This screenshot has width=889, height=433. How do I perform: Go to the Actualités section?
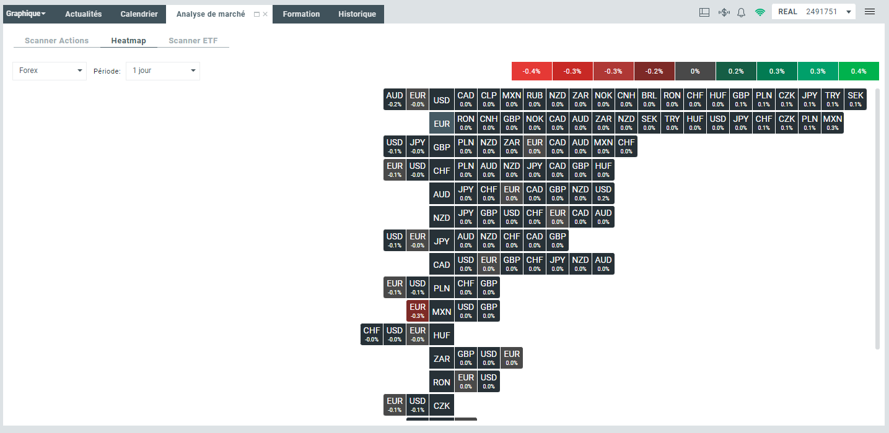pos(83,14)
